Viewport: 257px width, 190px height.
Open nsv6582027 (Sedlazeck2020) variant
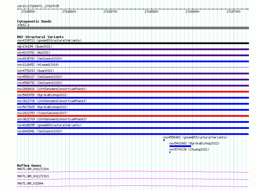click(x=40, y=77)
